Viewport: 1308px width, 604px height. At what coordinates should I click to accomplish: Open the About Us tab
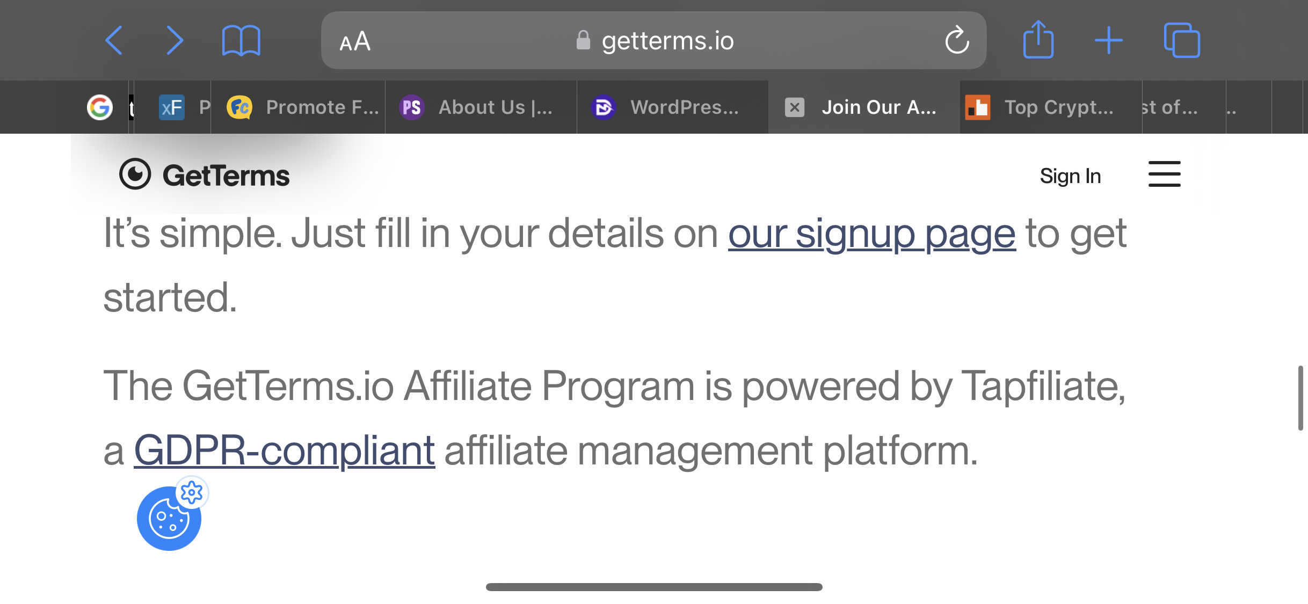pos(481,107)
